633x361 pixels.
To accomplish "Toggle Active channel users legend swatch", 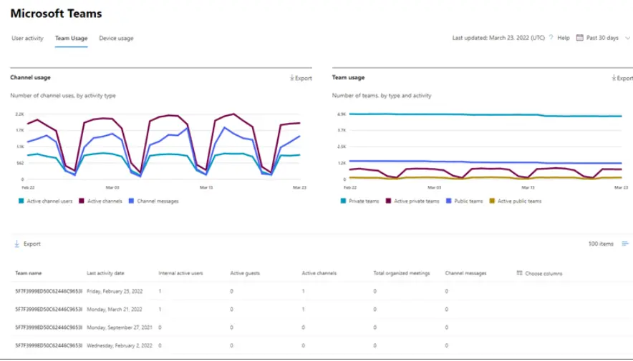I will point(21,201).
